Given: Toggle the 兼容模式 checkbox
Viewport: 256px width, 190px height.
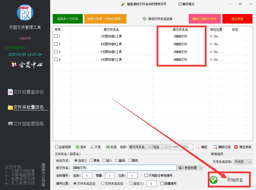Looking at the screenshot, I should coord(180,4).
